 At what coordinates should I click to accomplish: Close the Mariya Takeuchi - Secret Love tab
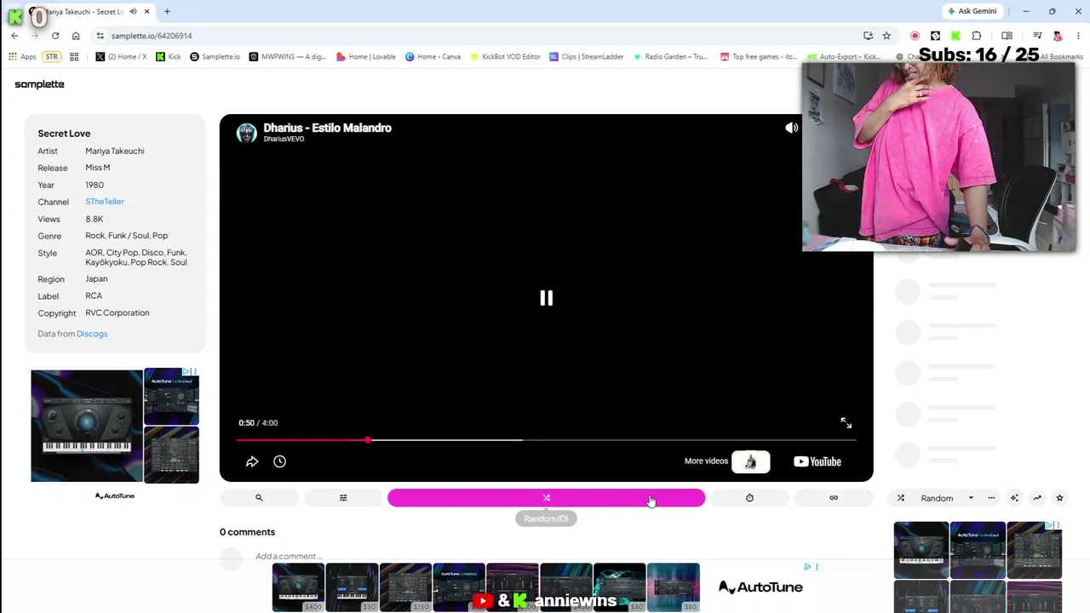[147, 12]
